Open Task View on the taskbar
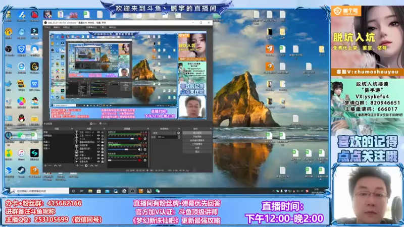This screenshot has width=404, height=227. point(81,191)
